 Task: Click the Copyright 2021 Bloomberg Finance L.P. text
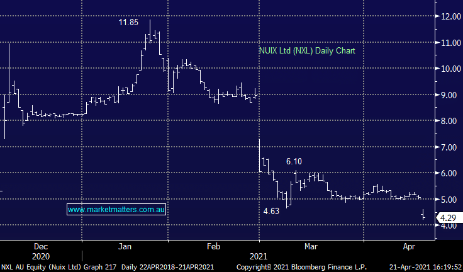(x=301, y=267)
